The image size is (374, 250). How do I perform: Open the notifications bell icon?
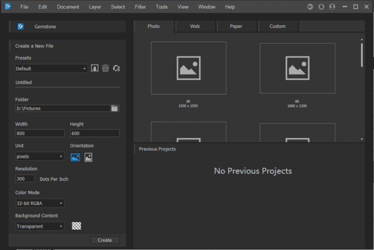pos(321,7)
